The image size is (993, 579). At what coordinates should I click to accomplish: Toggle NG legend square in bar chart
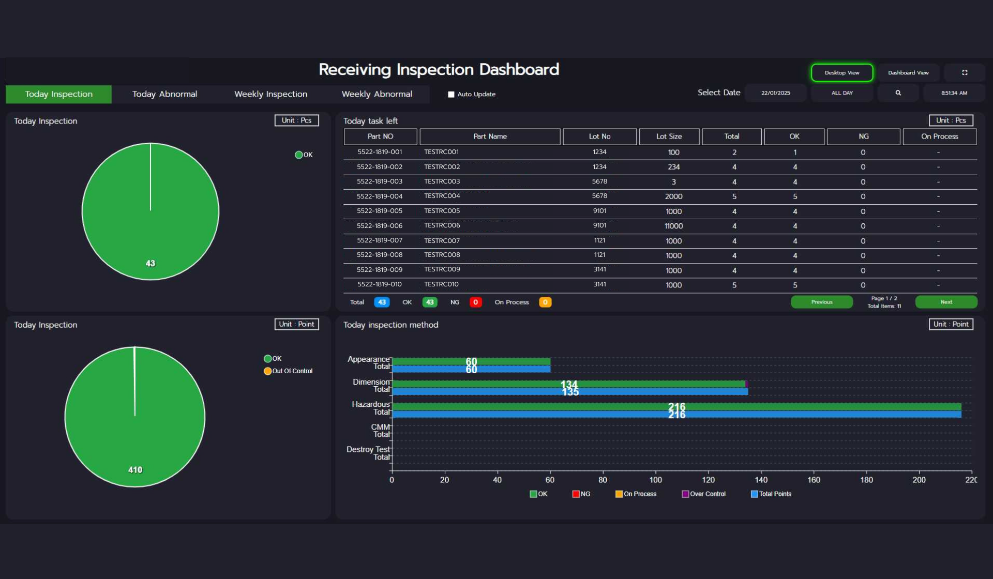576,494
